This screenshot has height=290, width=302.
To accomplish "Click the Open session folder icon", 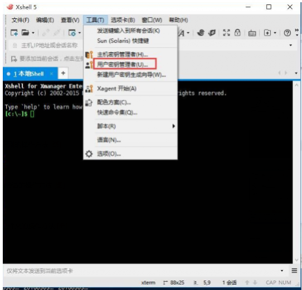I will (x=25, y=33).
